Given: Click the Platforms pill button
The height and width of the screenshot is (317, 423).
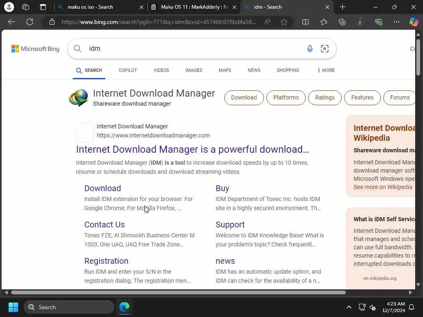Looking at the screenshot, I should tap(286, 97).
